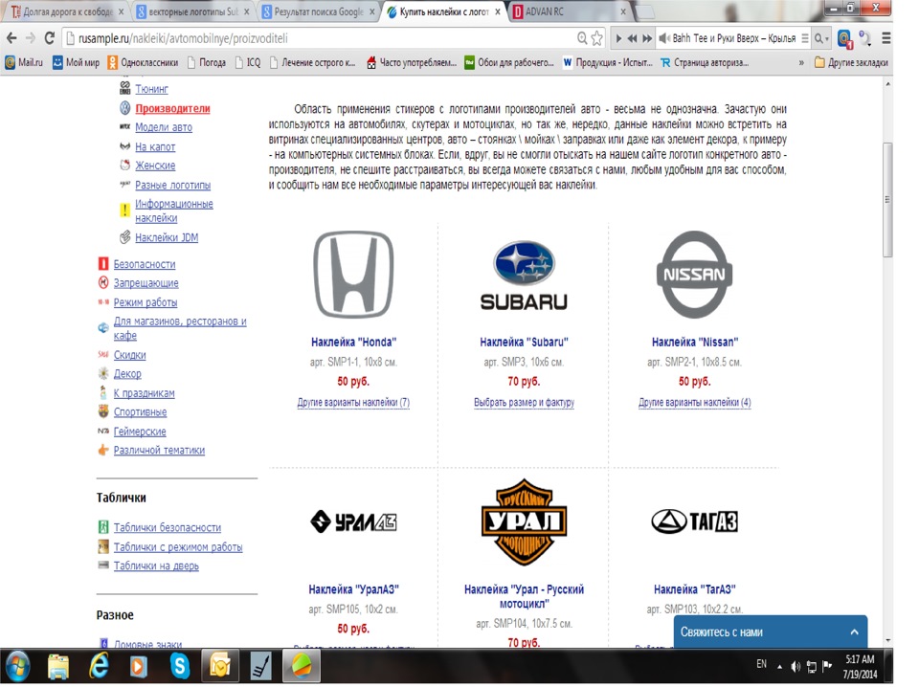Open Internet Explorer from the taskbar

pos(99,667)
